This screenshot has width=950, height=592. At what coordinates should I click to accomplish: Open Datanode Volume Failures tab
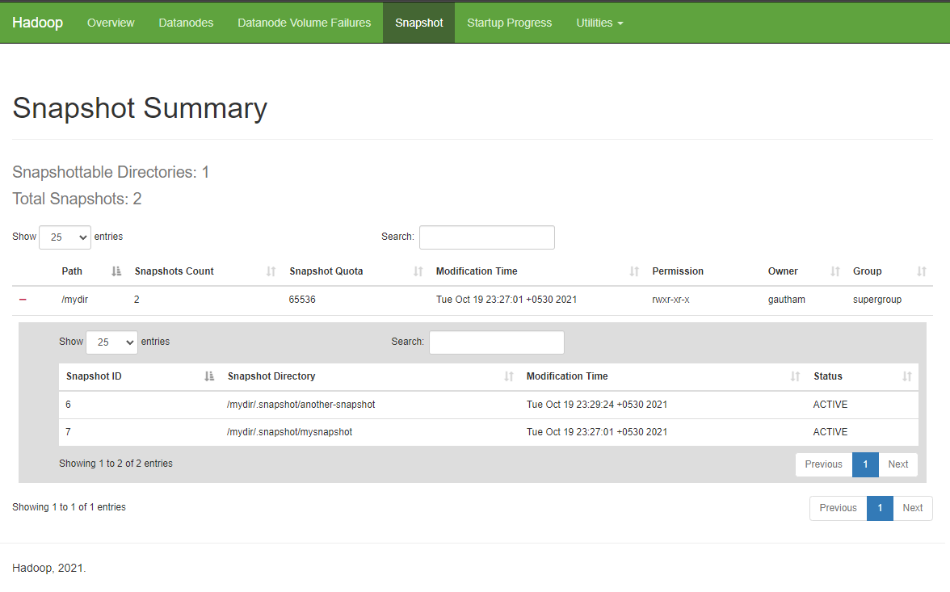304,23
